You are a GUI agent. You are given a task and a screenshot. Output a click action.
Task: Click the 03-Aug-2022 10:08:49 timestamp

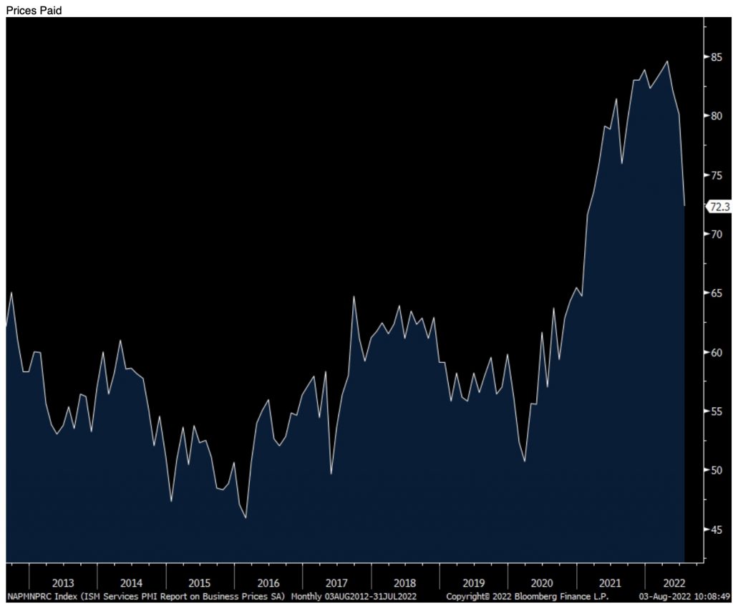click(684, 595)
